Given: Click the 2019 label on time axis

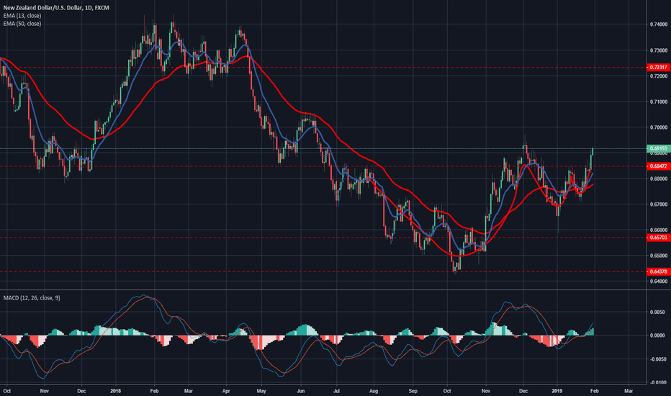Looking at the screenshot, I should tap(557, 391).
